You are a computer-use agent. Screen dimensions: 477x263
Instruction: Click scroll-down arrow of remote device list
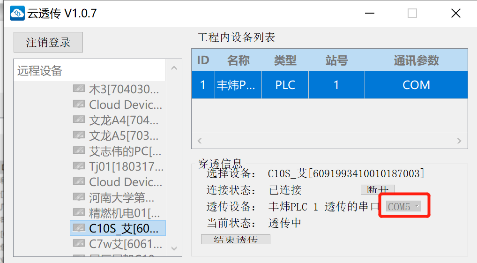point(174,248)
